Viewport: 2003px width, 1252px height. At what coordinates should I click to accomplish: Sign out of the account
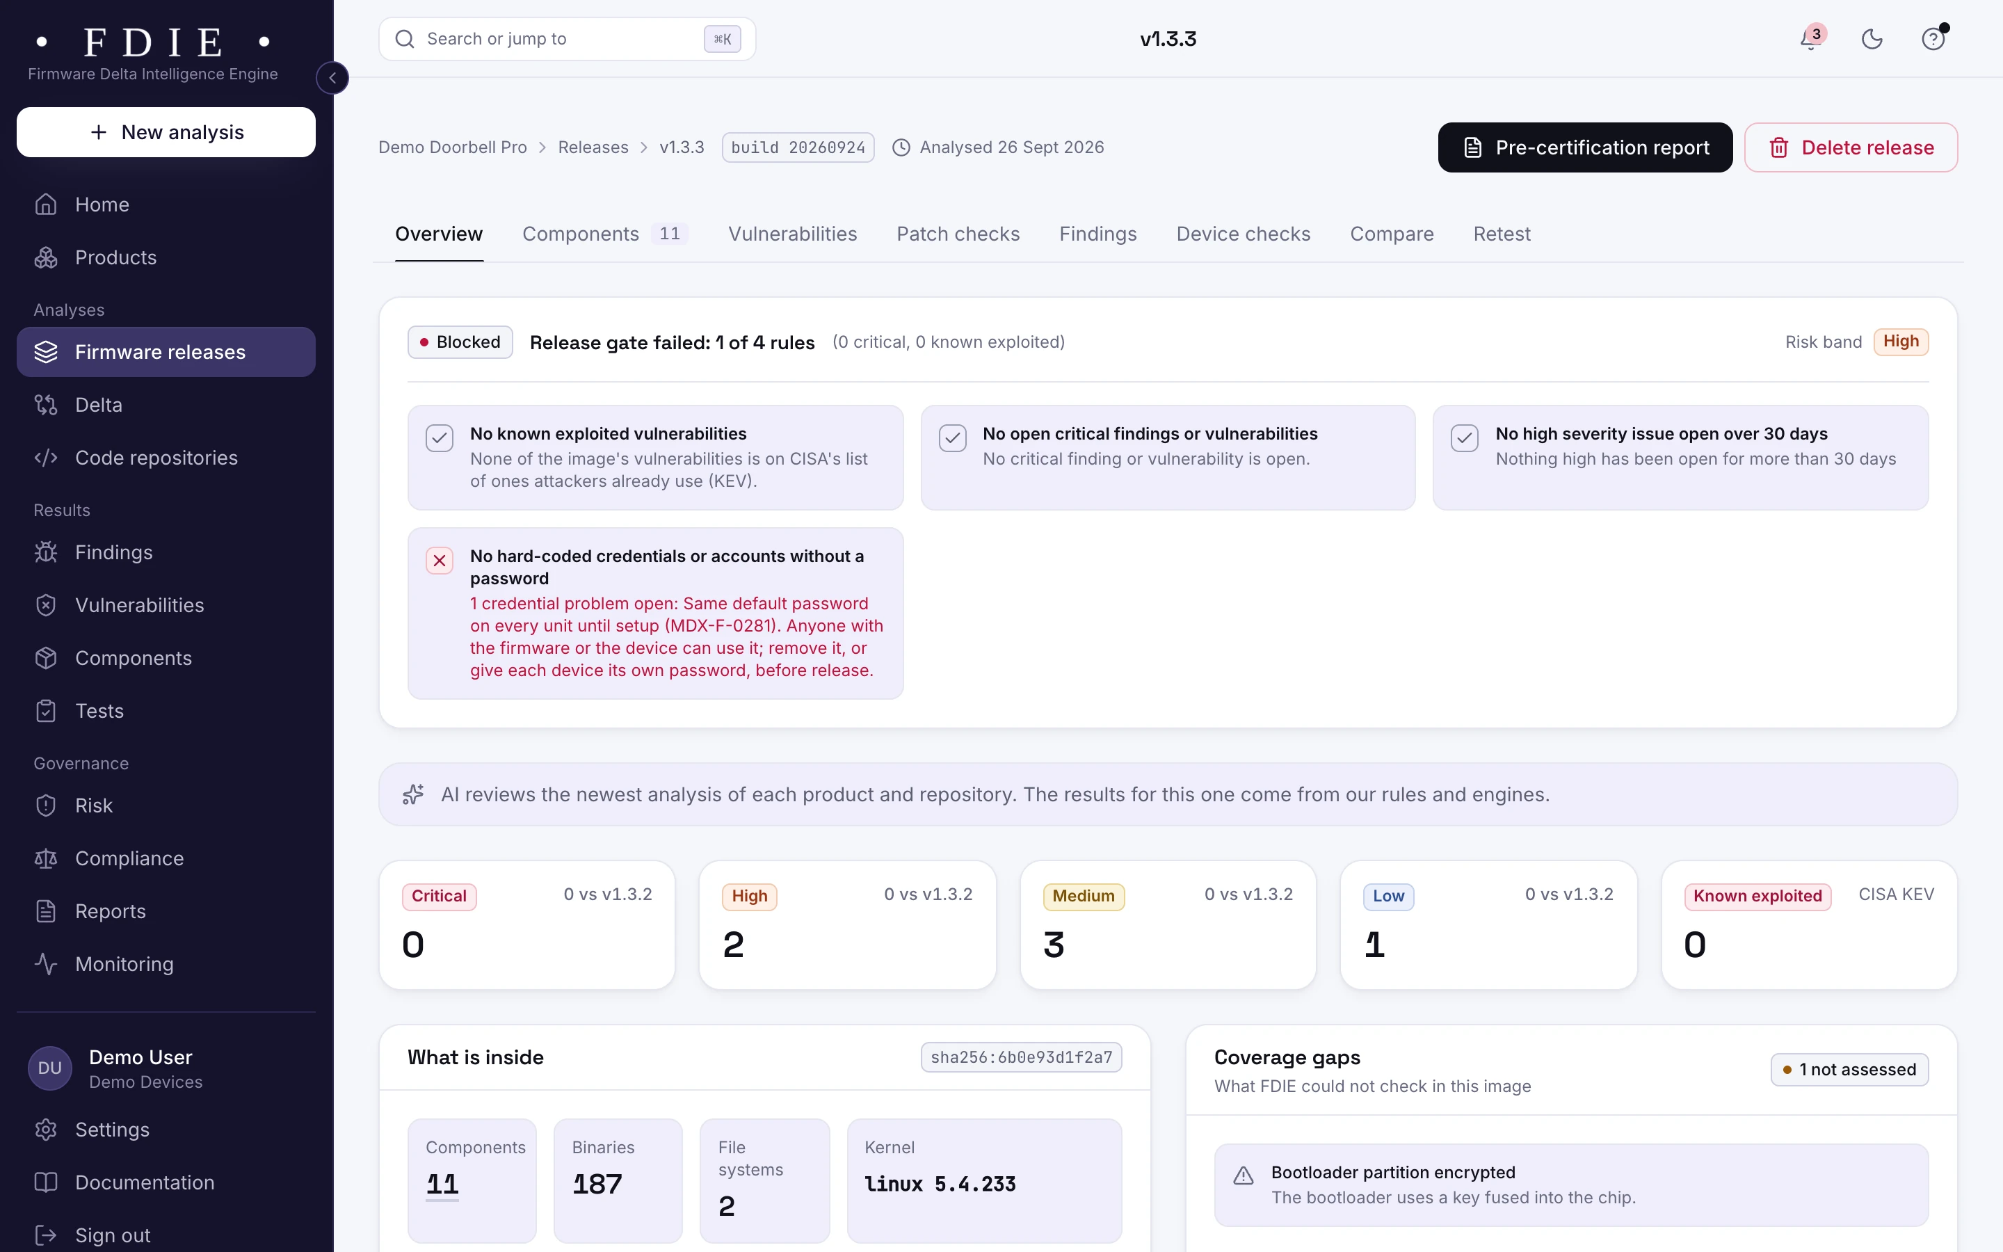[166, 1235]
